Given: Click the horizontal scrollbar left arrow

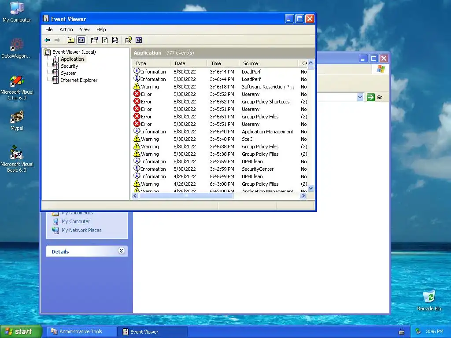Looking at the screenshot, I should 135,196.
